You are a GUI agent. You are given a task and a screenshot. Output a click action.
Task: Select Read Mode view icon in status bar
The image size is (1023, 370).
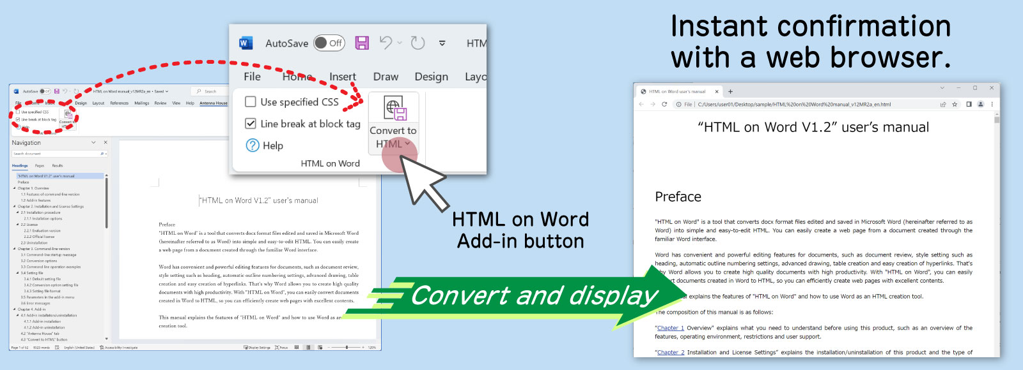pyautogui.click(x=297, y=347)
